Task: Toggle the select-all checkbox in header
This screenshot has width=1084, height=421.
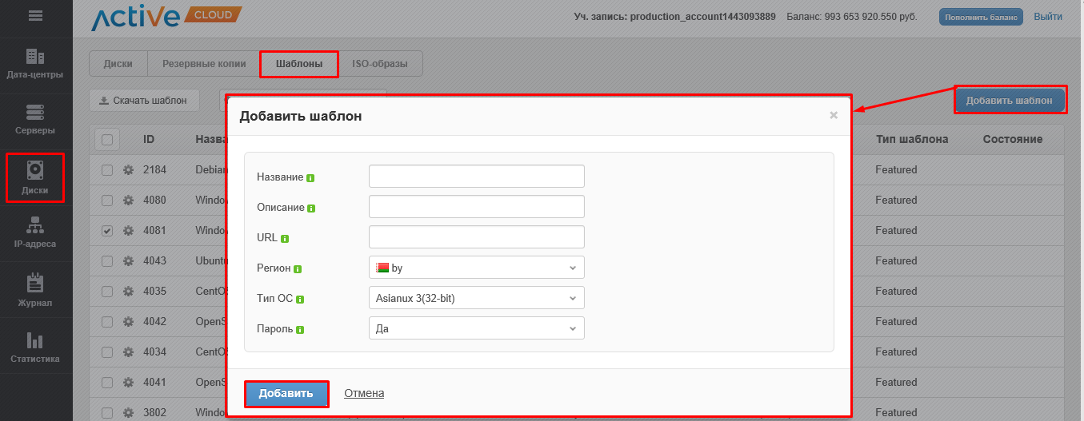Action: tap(107, 140)
